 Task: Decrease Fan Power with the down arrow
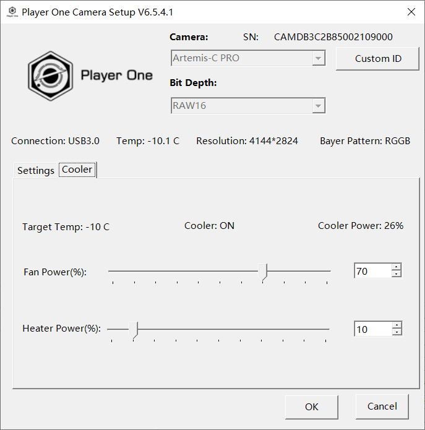(x=397, y=275)
